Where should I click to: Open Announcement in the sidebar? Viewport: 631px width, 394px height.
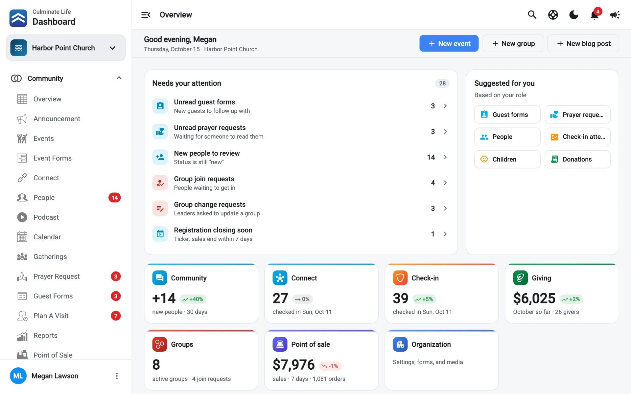[66, 119]
